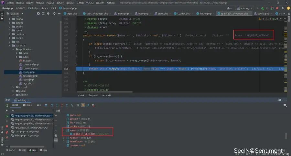The image size is (291, 156).
Task: Switch to App.php editor tab
Action: (70, 14)
